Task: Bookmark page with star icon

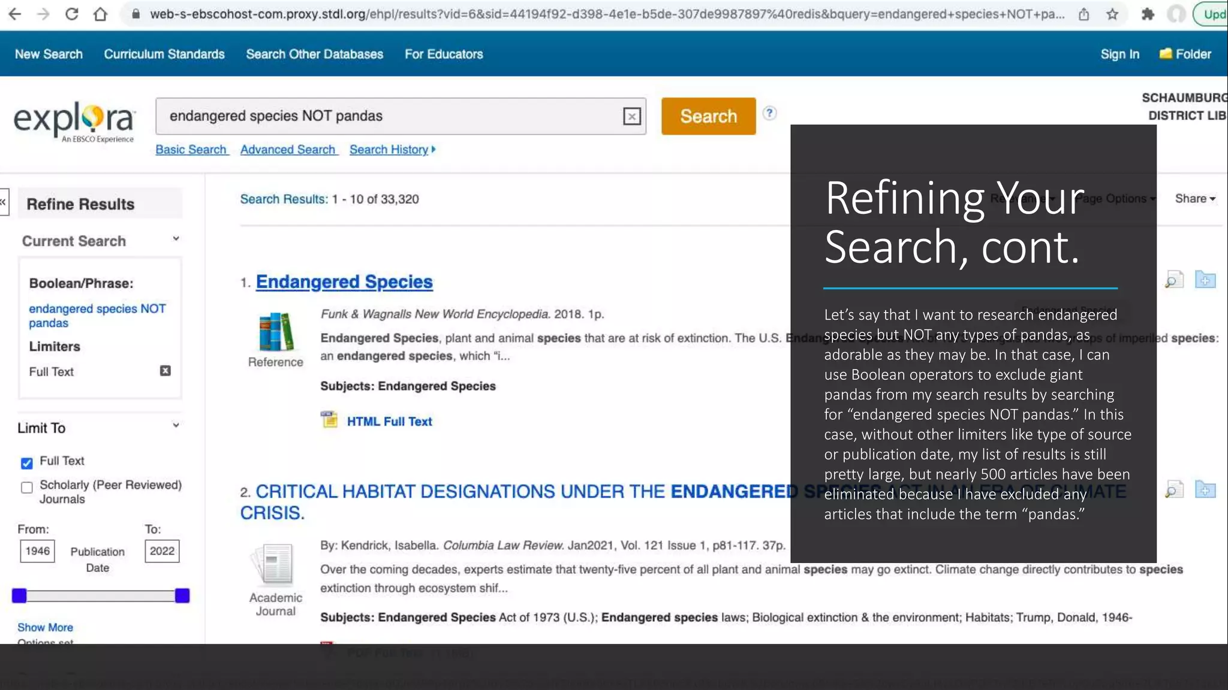Action: tap(1112, 14)
